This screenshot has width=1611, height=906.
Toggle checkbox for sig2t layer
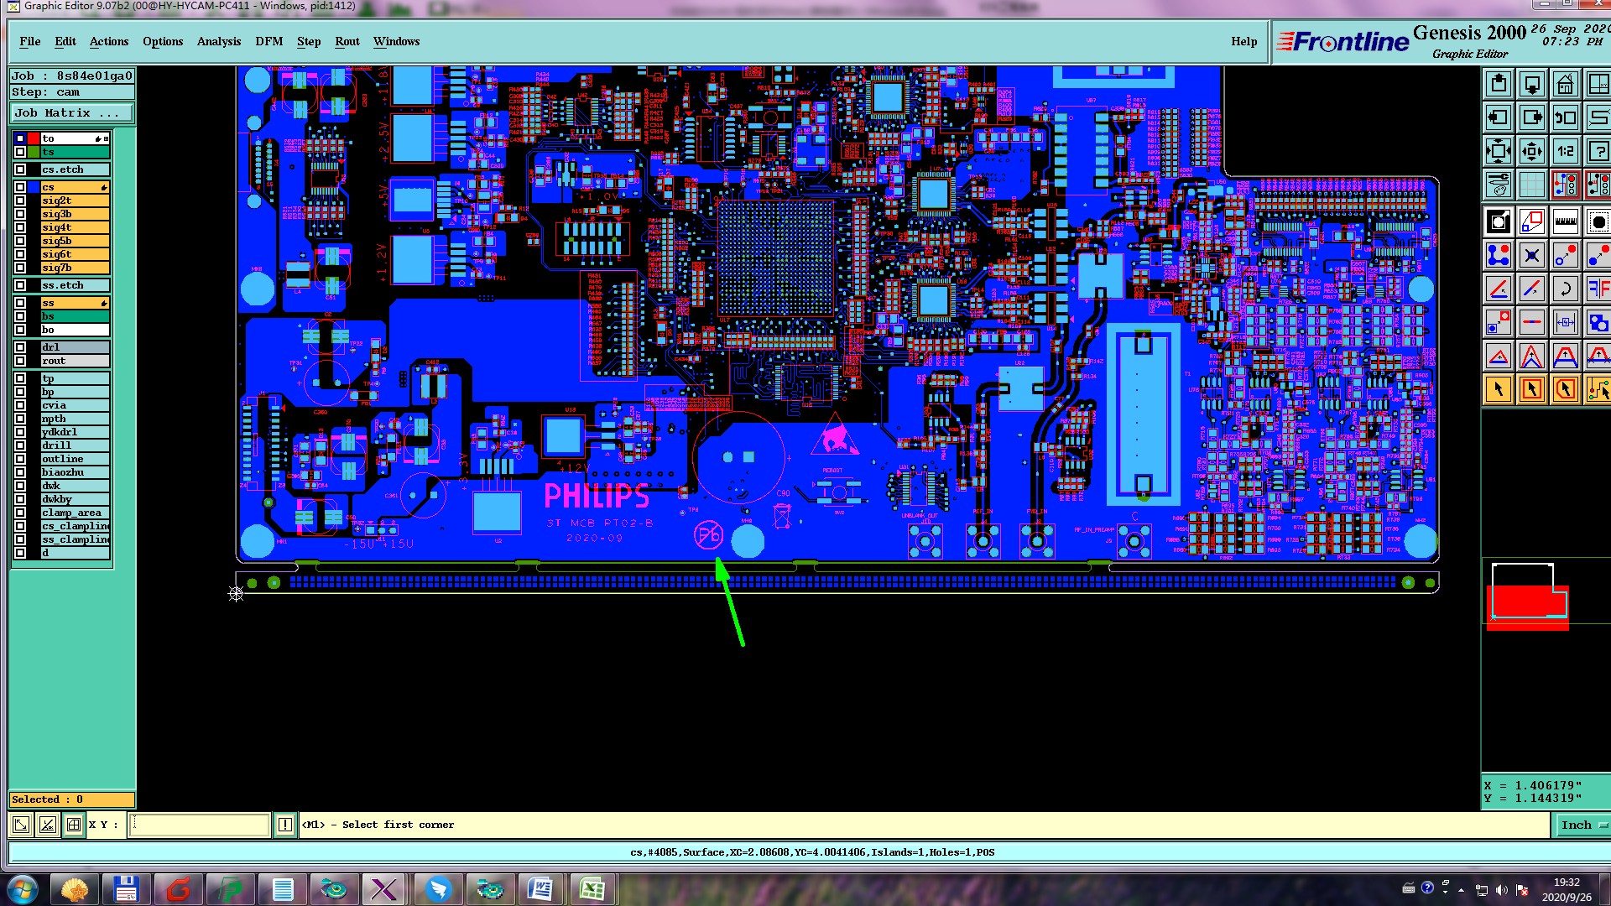point(20,200)
